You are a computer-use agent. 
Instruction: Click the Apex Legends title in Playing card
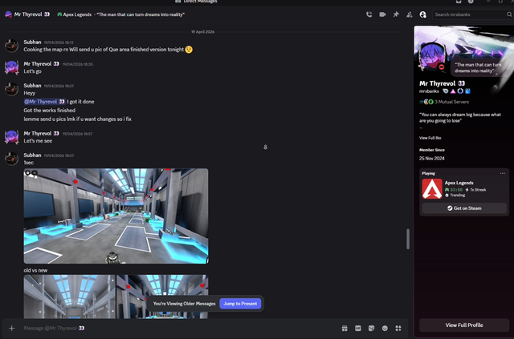(x=459, y=183)
